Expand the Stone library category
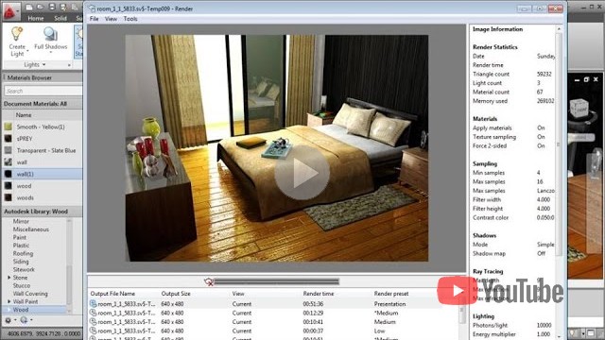This screenshot has height=340, width=605. (9, 278)
